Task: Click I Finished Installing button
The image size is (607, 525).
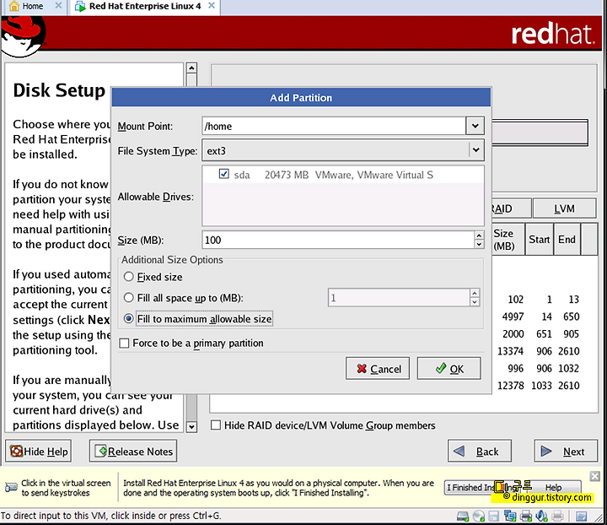Action: coord(484,487)
